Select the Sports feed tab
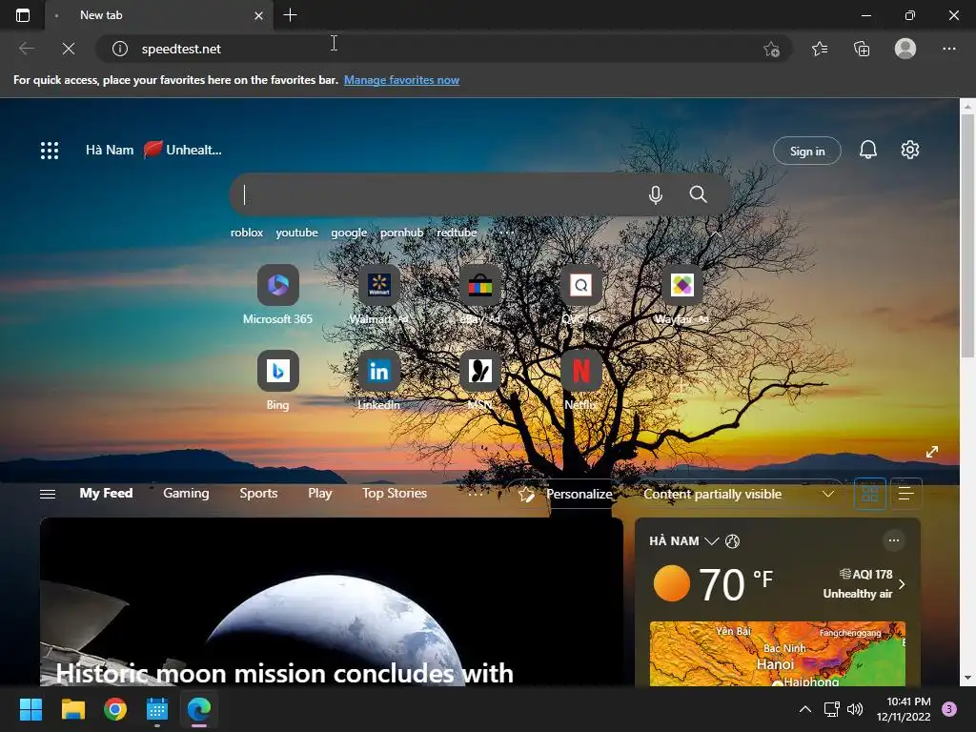976x732 pixels. point(258,494)
